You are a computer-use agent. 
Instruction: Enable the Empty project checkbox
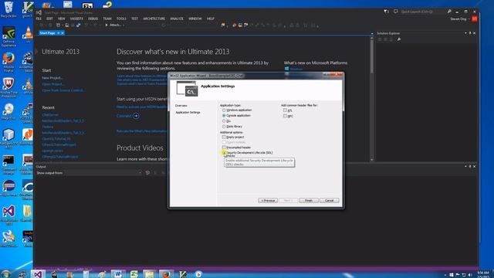point(224,137)
